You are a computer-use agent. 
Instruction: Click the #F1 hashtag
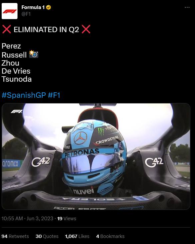click(54, 95)
